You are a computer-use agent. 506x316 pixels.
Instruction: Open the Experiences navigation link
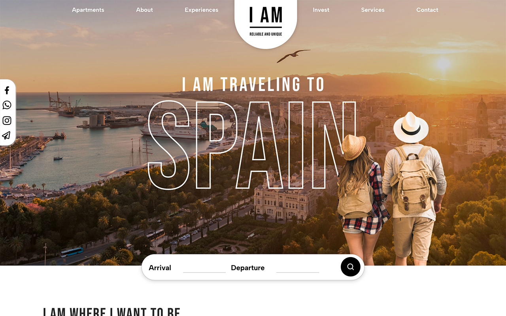point(201,10)
